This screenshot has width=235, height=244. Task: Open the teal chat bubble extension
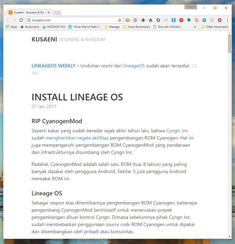204,20
